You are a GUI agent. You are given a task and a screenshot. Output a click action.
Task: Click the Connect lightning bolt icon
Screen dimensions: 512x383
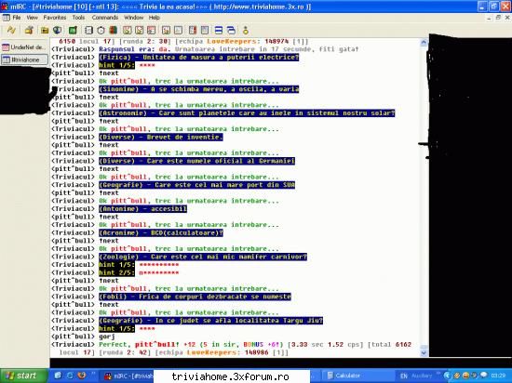click(x=11, y=31)
